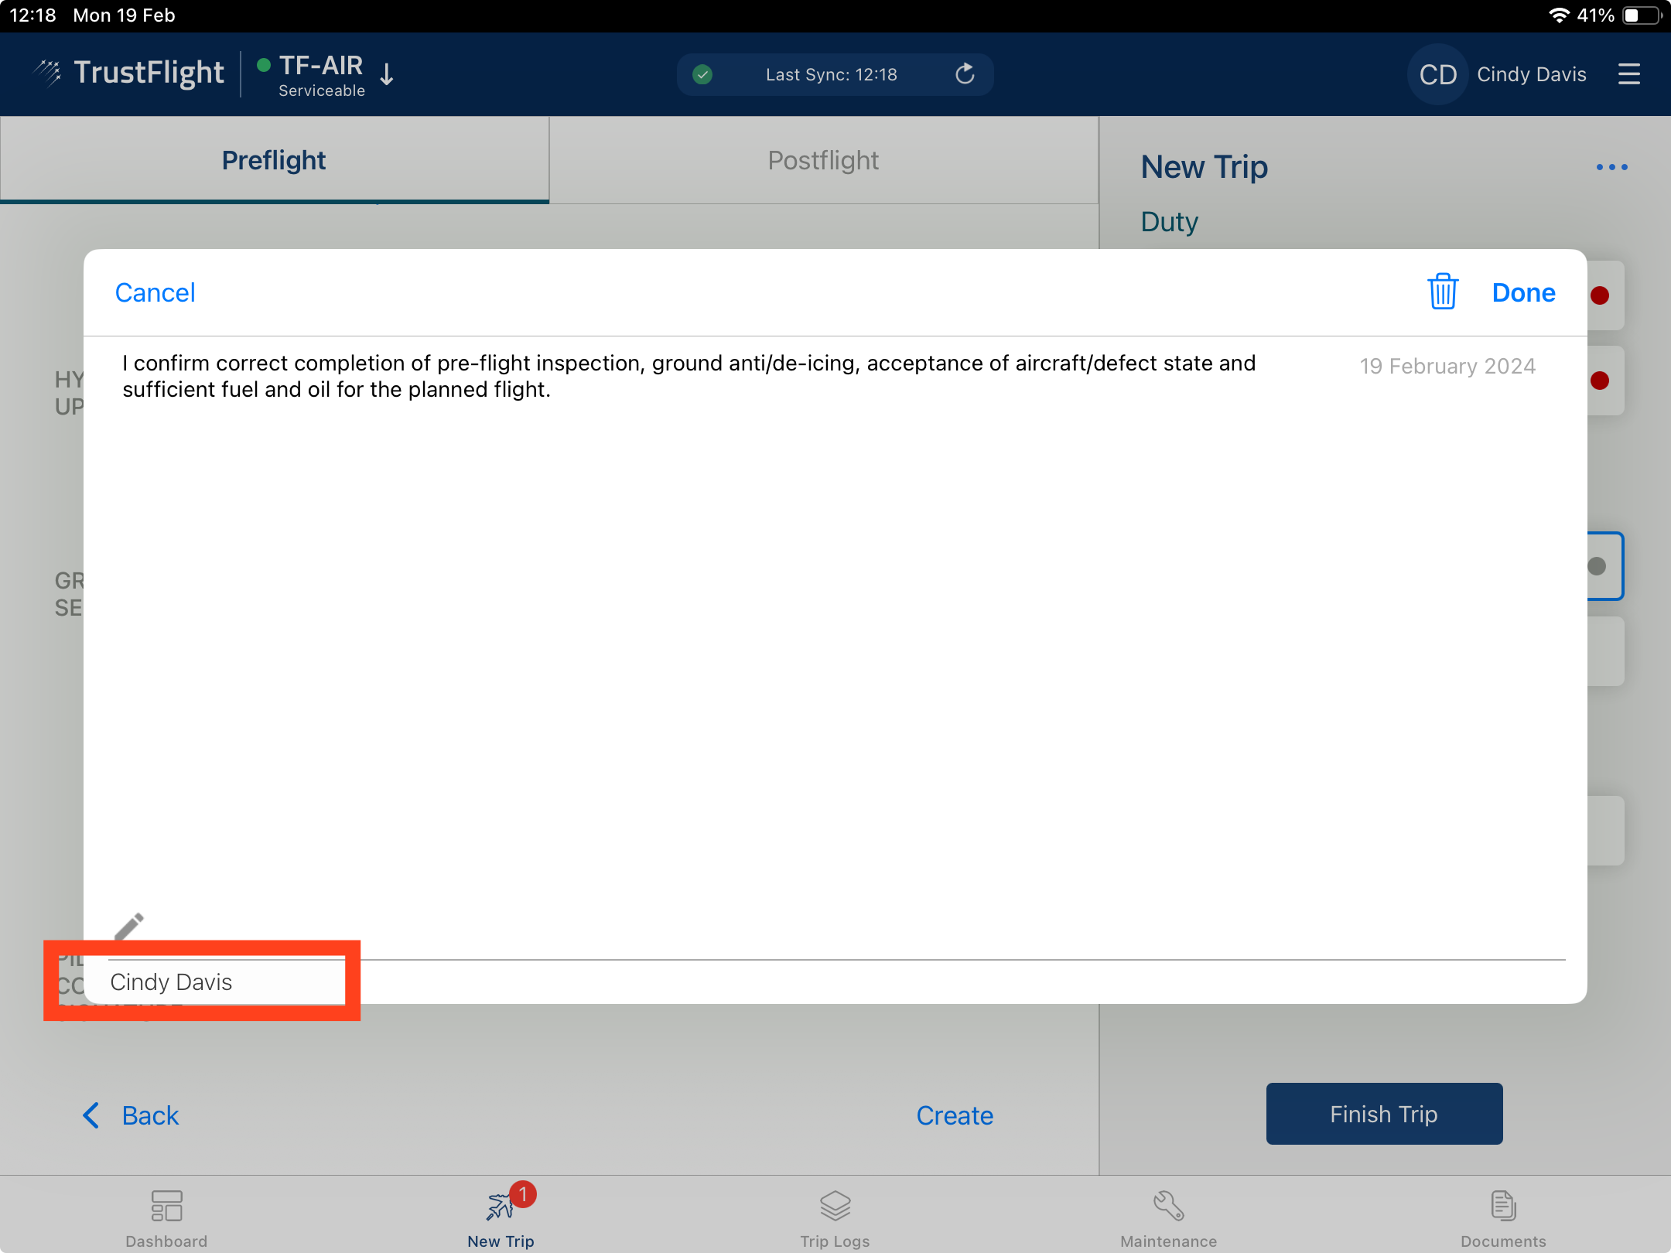Tap the trash icon in the signature dialog

(x=1442, y=292)
